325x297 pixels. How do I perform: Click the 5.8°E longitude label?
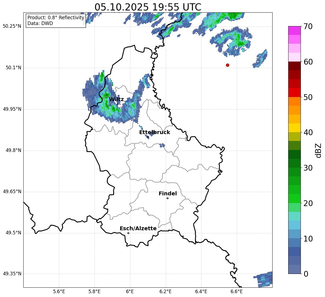[94, 292]
